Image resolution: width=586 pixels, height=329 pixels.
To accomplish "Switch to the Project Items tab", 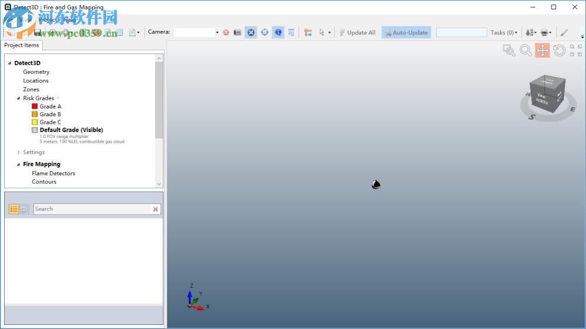I will point(22,45).
